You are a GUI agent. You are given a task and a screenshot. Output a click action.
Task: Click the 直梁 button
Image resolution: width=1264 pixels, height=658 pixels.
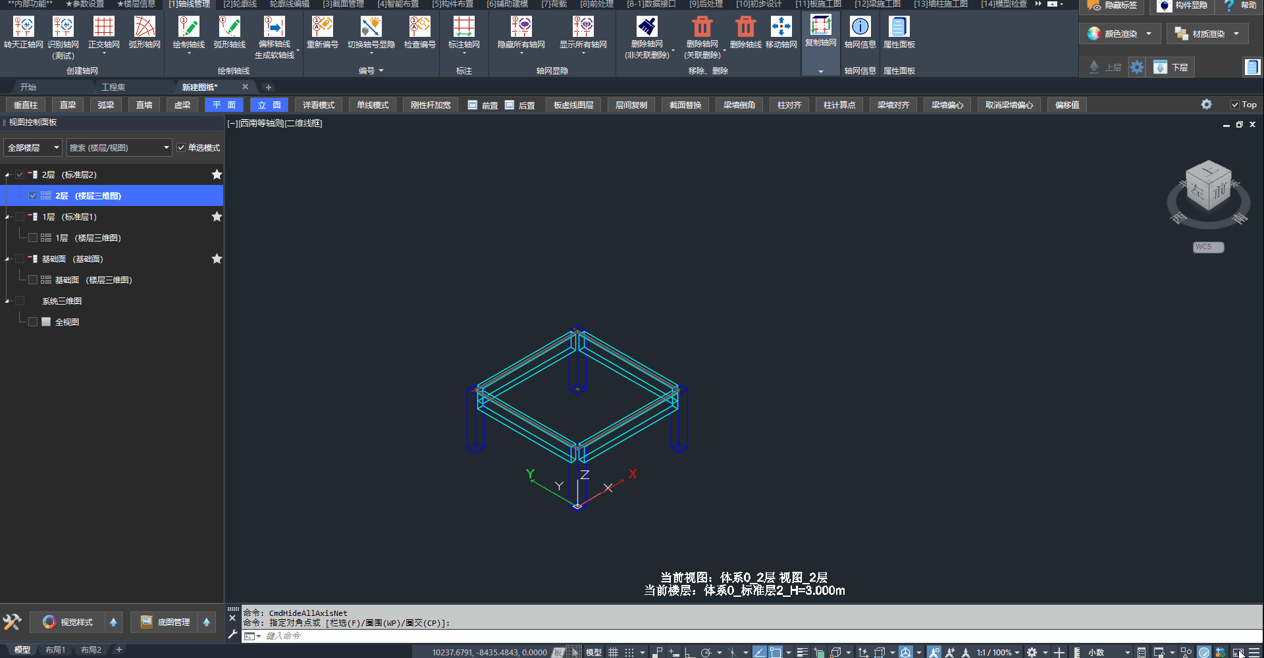68,105
